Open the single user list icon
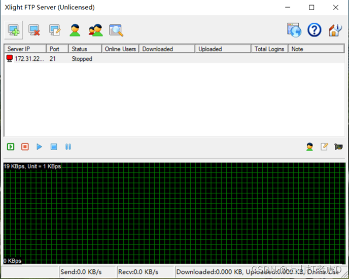This screenshot has height=279, width=349. coord(75,30)
